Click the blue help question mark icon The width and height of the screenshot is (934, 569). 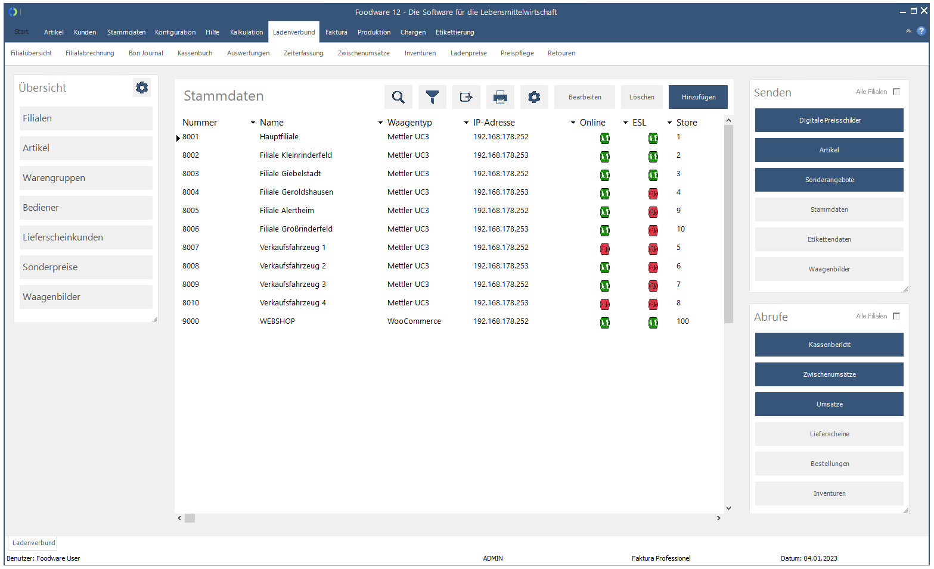[x=921, y=32]
